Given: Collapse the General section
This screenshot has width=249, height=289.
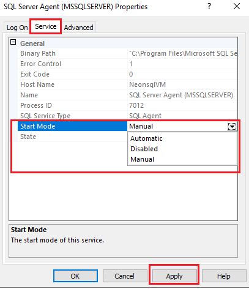Looking at the screenshot, I should pyautogui.click(x=13, y=42).
